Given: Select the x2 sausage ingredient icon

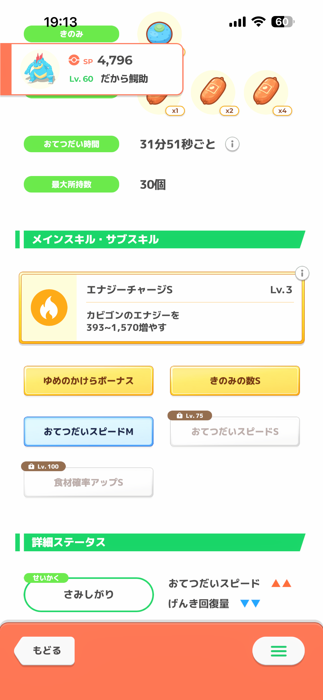Looking at the screenshot, I should [213, 92].
